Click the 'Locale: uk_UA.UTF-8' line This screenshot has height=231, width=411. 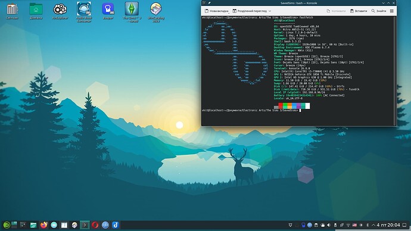coord(288,98)
